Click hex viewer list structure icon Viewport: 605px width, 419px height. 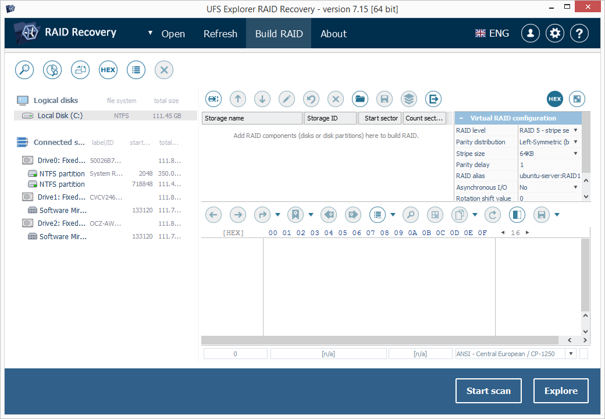point(378,215)
